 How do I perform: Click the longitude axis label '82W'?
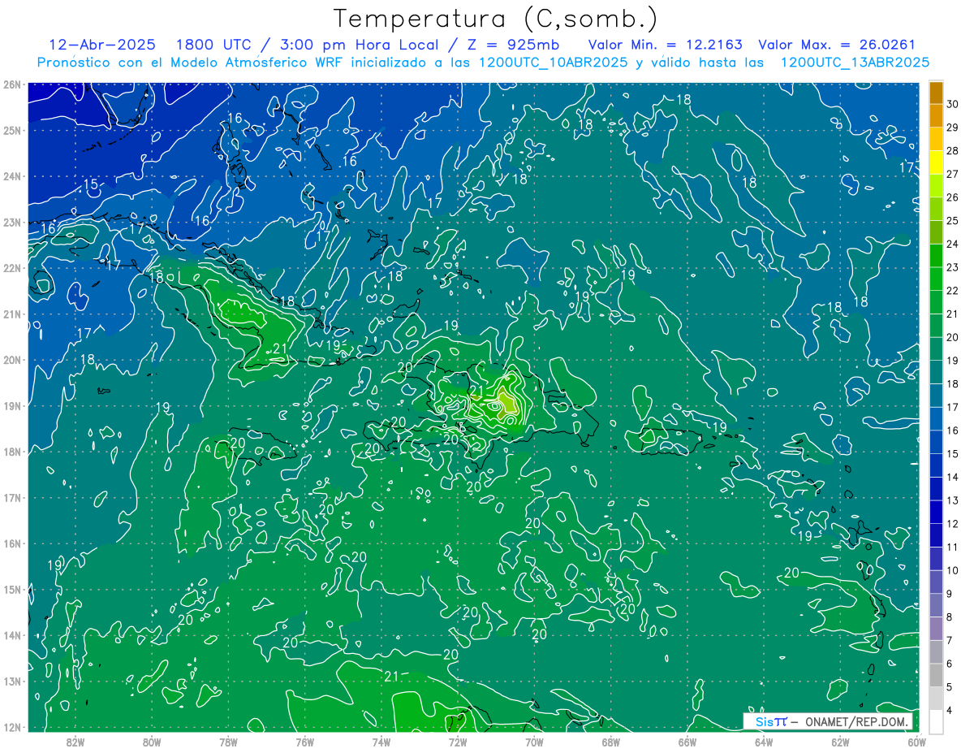pyautogui.click(x=75, y=741)
